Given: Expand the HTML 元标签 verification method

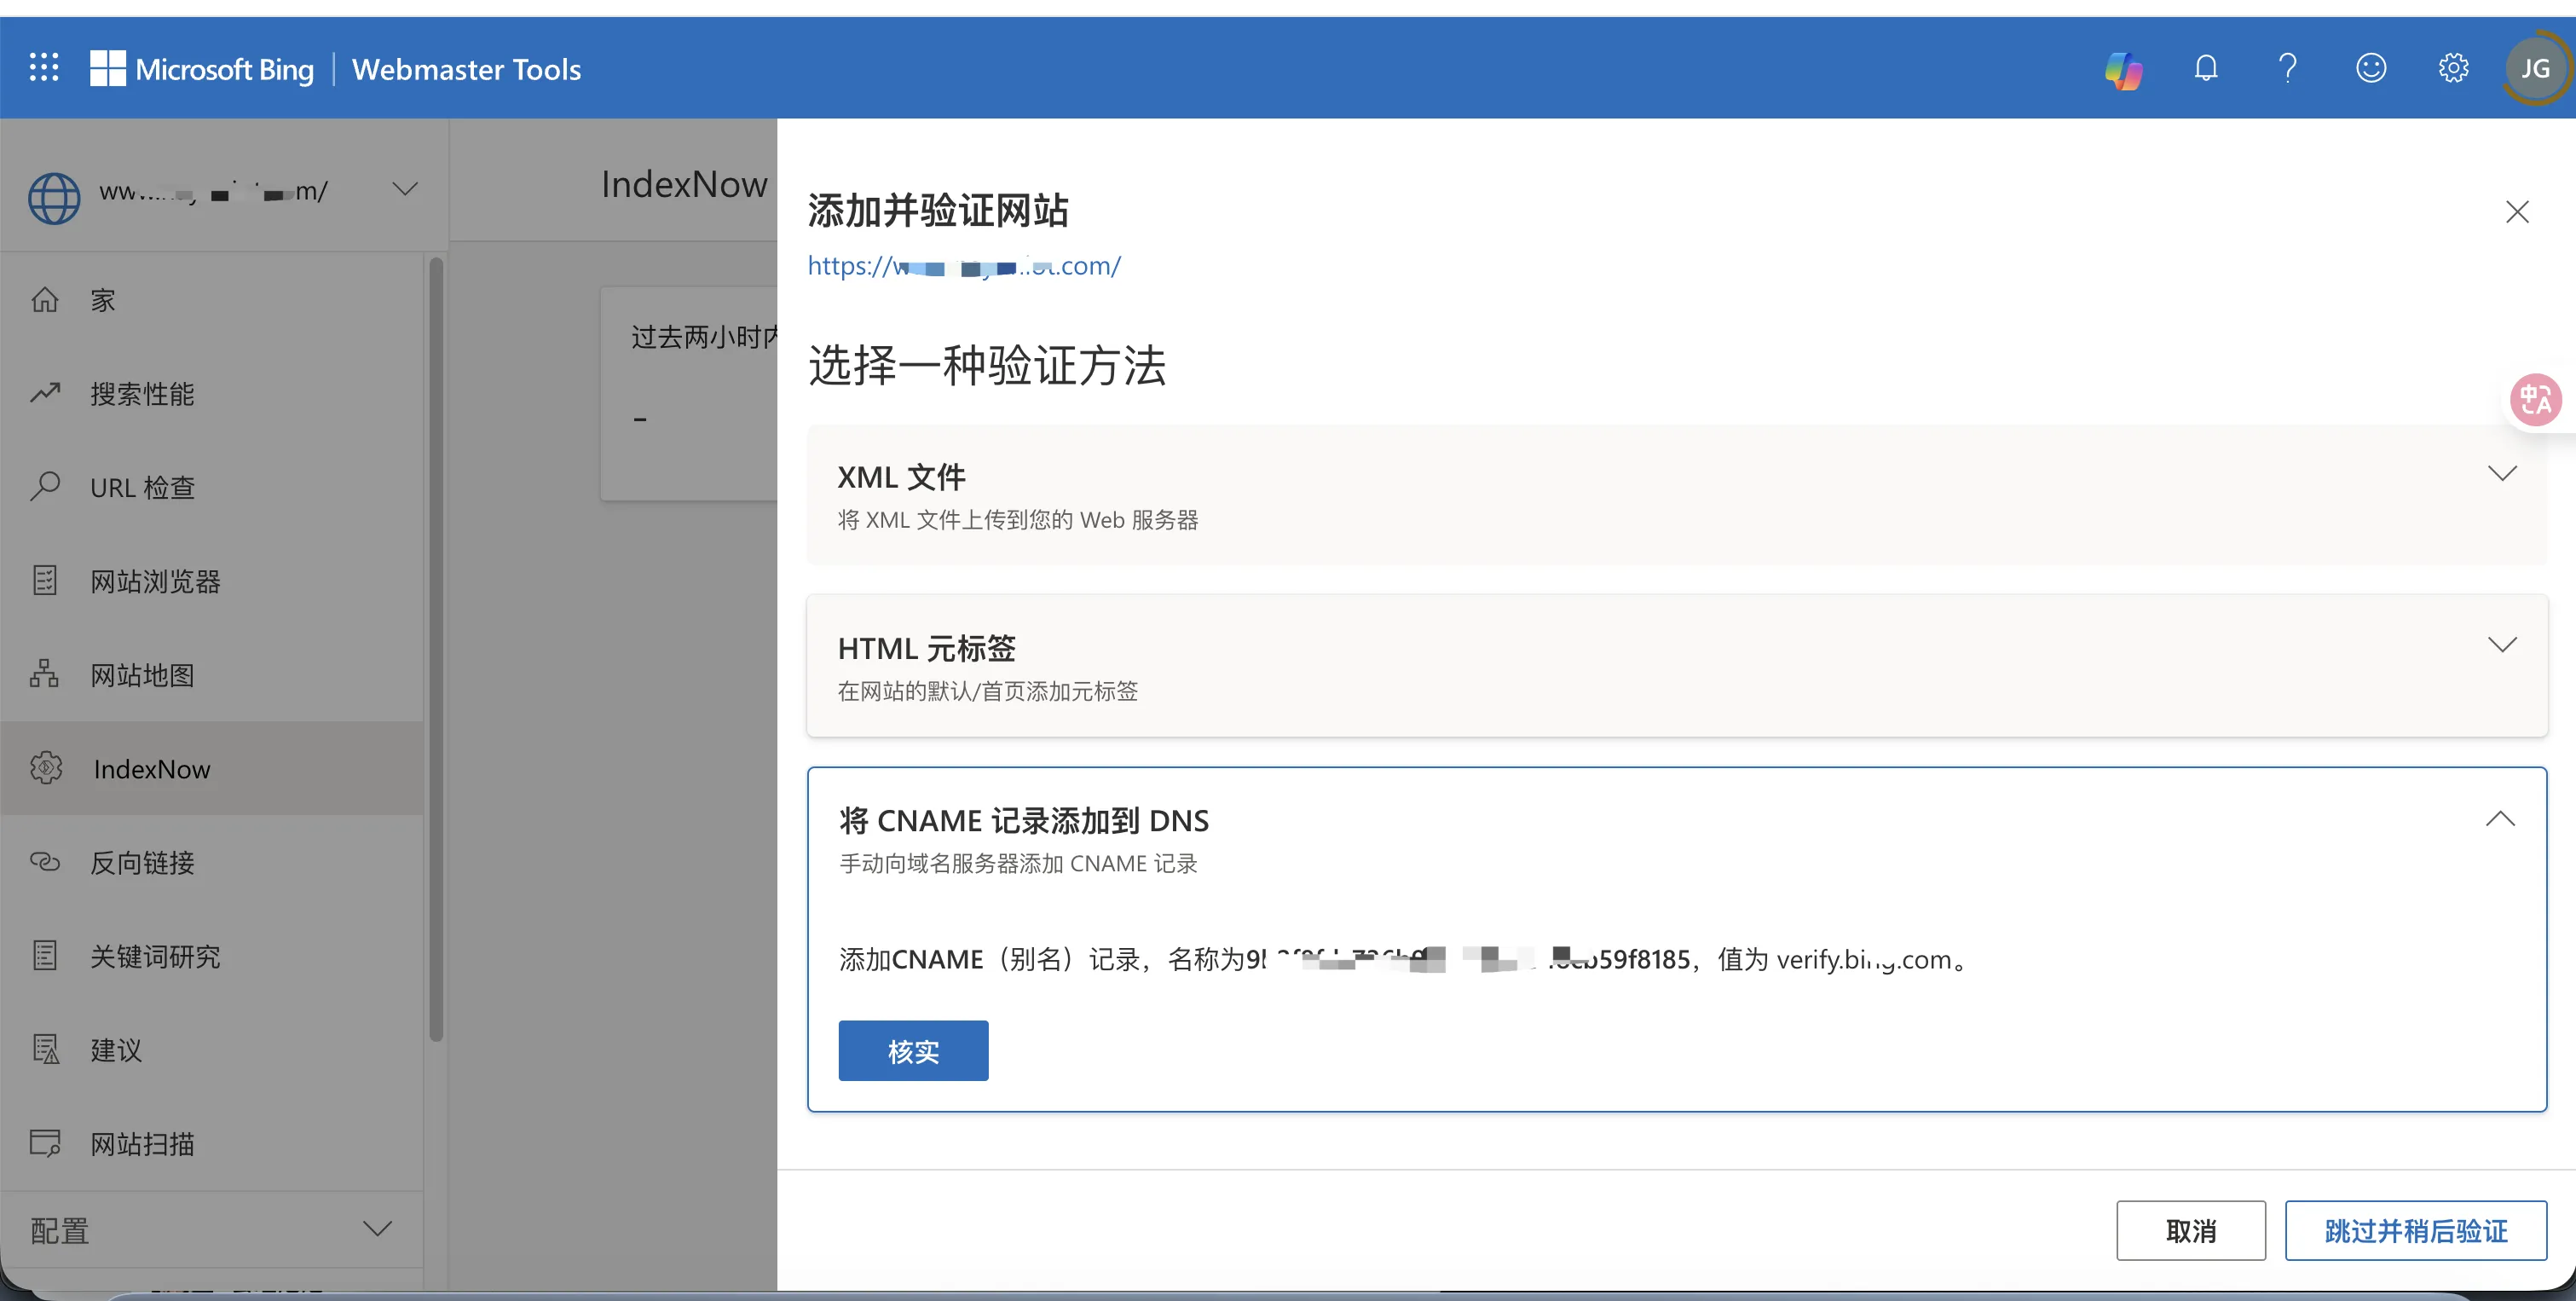Looking at the screenshot, I should click(2503, 644).
